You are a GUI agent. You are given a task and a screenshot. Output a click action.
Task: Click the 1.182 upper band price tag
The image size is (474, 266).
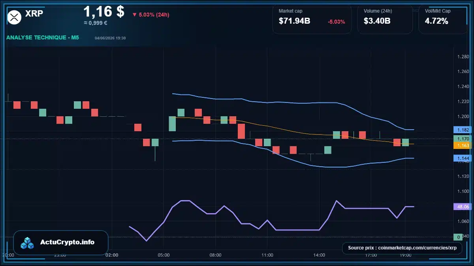462,130
